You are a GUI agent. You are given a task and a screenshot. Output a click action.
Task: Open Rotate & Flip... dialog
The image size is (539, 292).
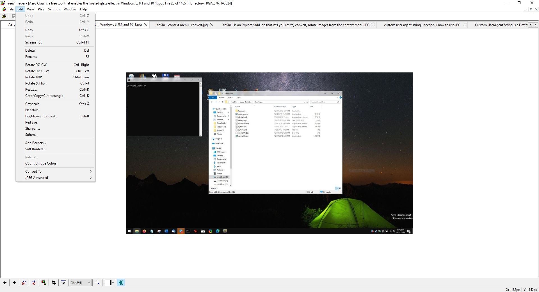(56, 83)
